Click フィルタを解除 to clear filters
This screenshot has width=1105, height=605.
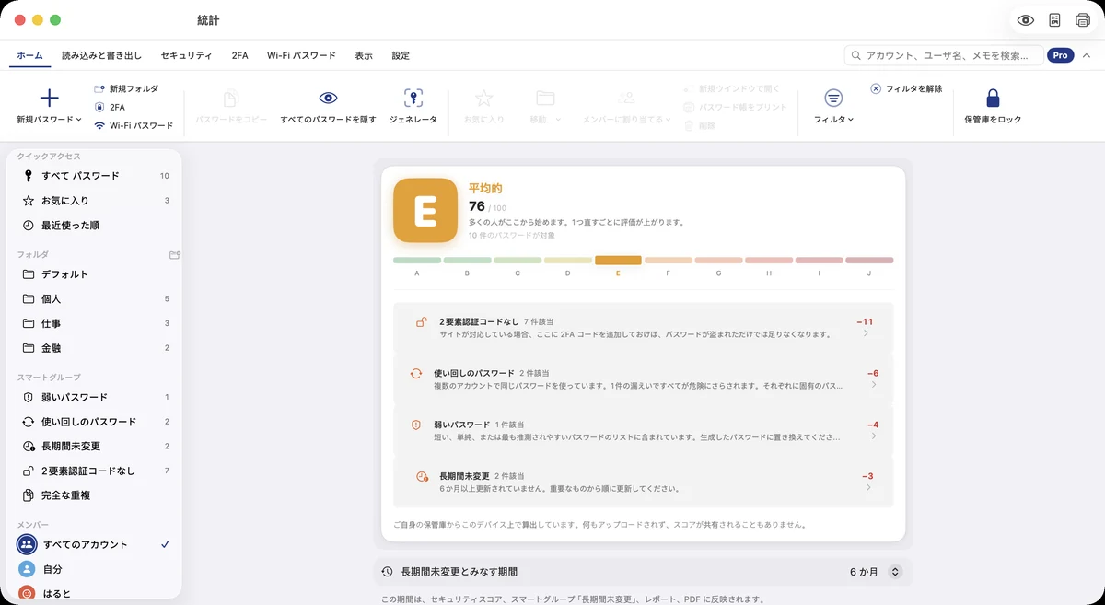click(906, 88)
